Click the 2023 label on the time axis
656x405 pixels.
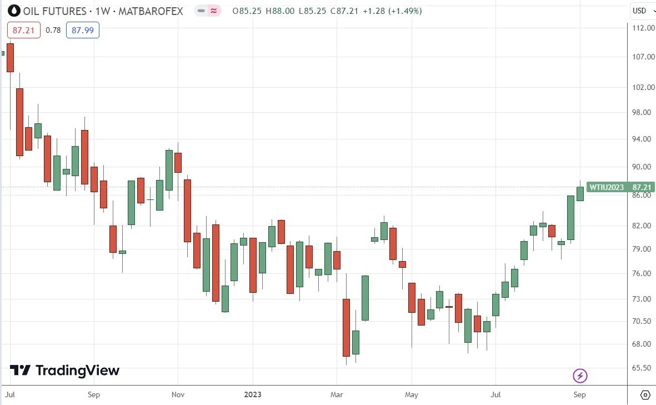pos(253,394)
